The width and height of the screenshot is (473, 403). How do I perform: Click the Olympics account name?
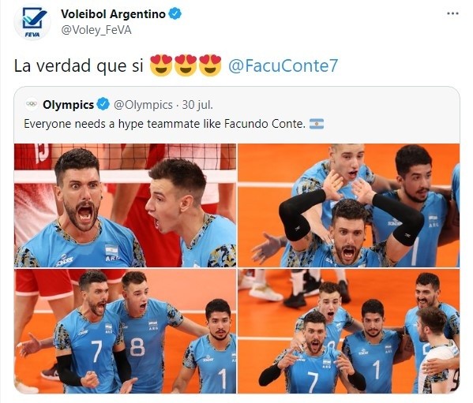(x=69, y=105)
